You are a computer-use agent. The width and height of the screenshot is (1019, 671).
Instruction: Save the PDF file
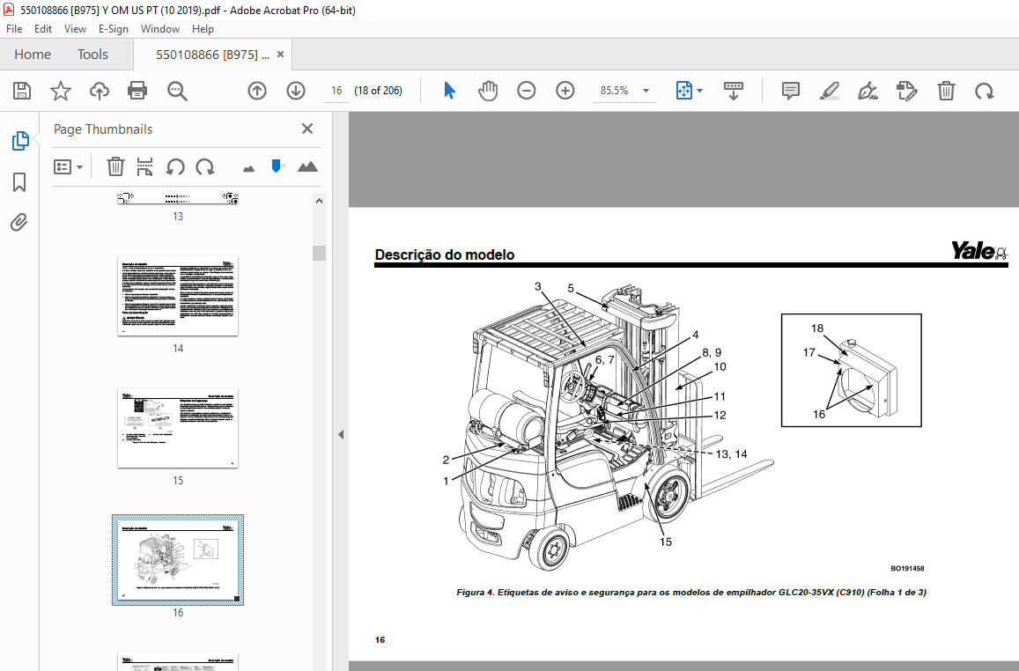[x=22, y=91]
